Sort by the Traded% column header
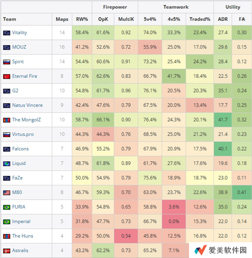 [200, 19]
